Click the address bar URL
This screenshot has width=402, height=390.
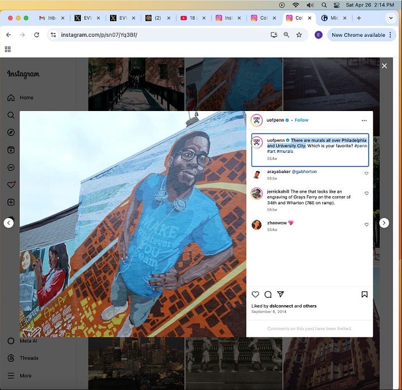[x=99, y=35]
